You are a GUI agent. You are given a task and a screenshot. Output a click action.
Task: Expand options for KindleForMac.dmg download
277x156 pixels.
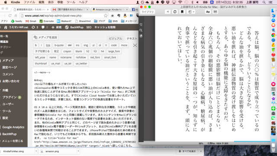click(36, 151)
